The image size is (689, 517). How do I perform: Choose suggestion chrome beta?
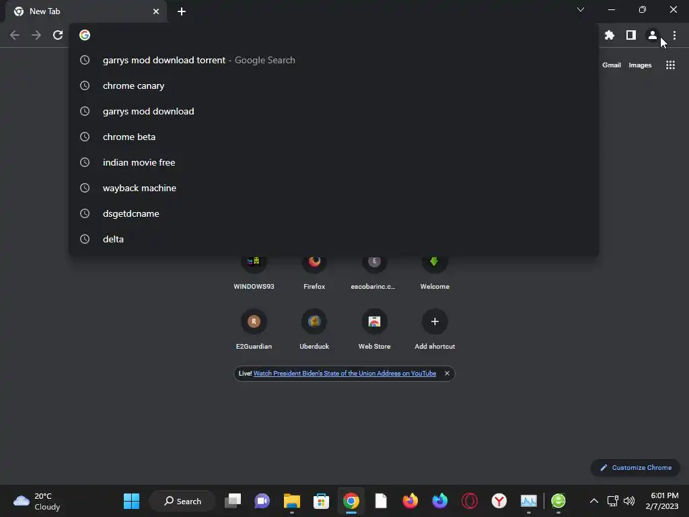(334, 137)
